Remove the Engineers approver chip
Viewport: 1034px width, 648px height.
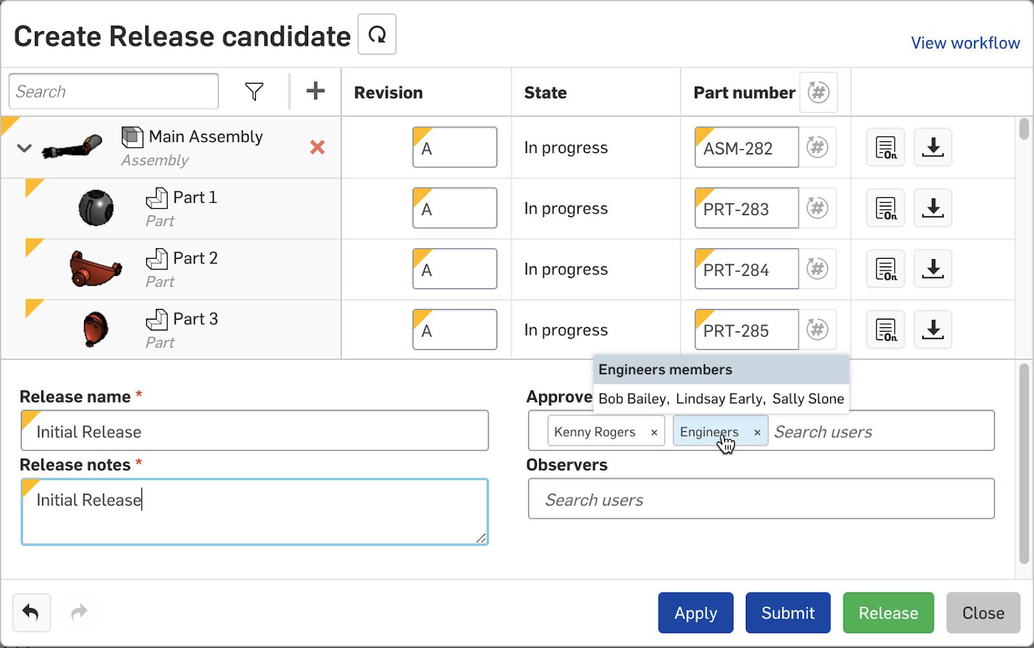757,433
